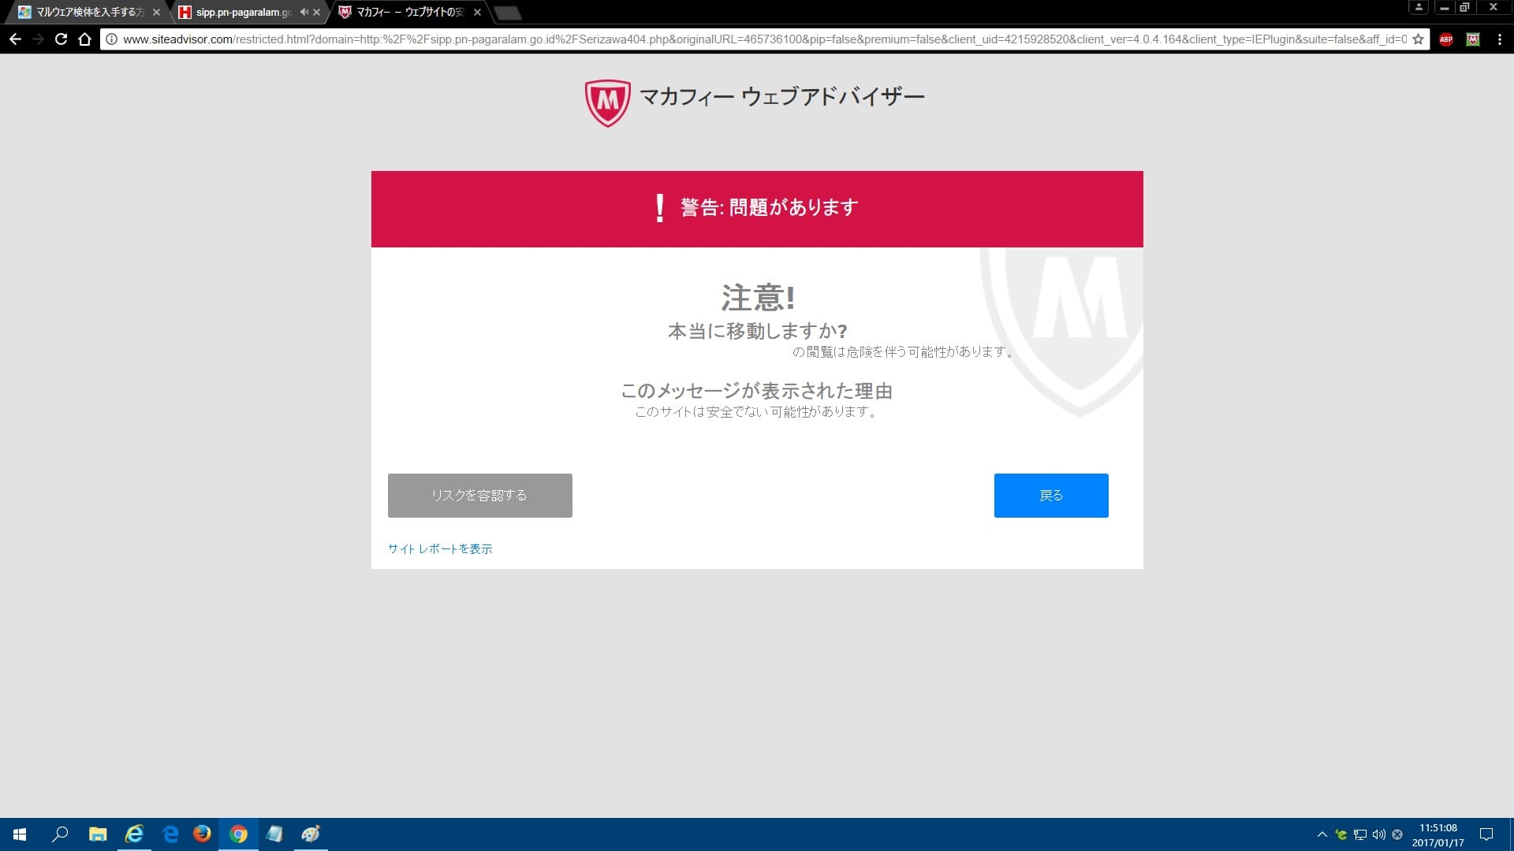
Task: Click the リスクを容認する button
Action: pos(479,495)
